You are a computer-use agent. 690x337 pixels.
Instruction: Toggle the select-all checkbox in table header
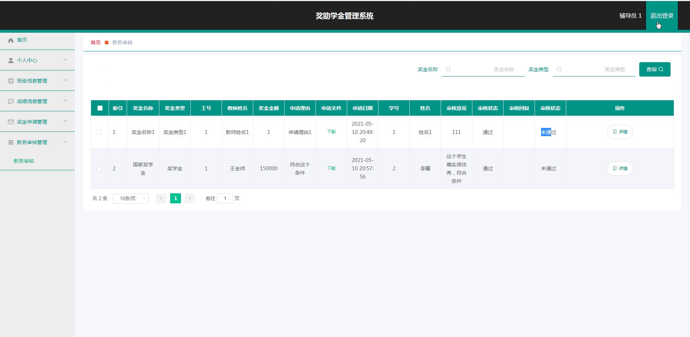[100, 108]
